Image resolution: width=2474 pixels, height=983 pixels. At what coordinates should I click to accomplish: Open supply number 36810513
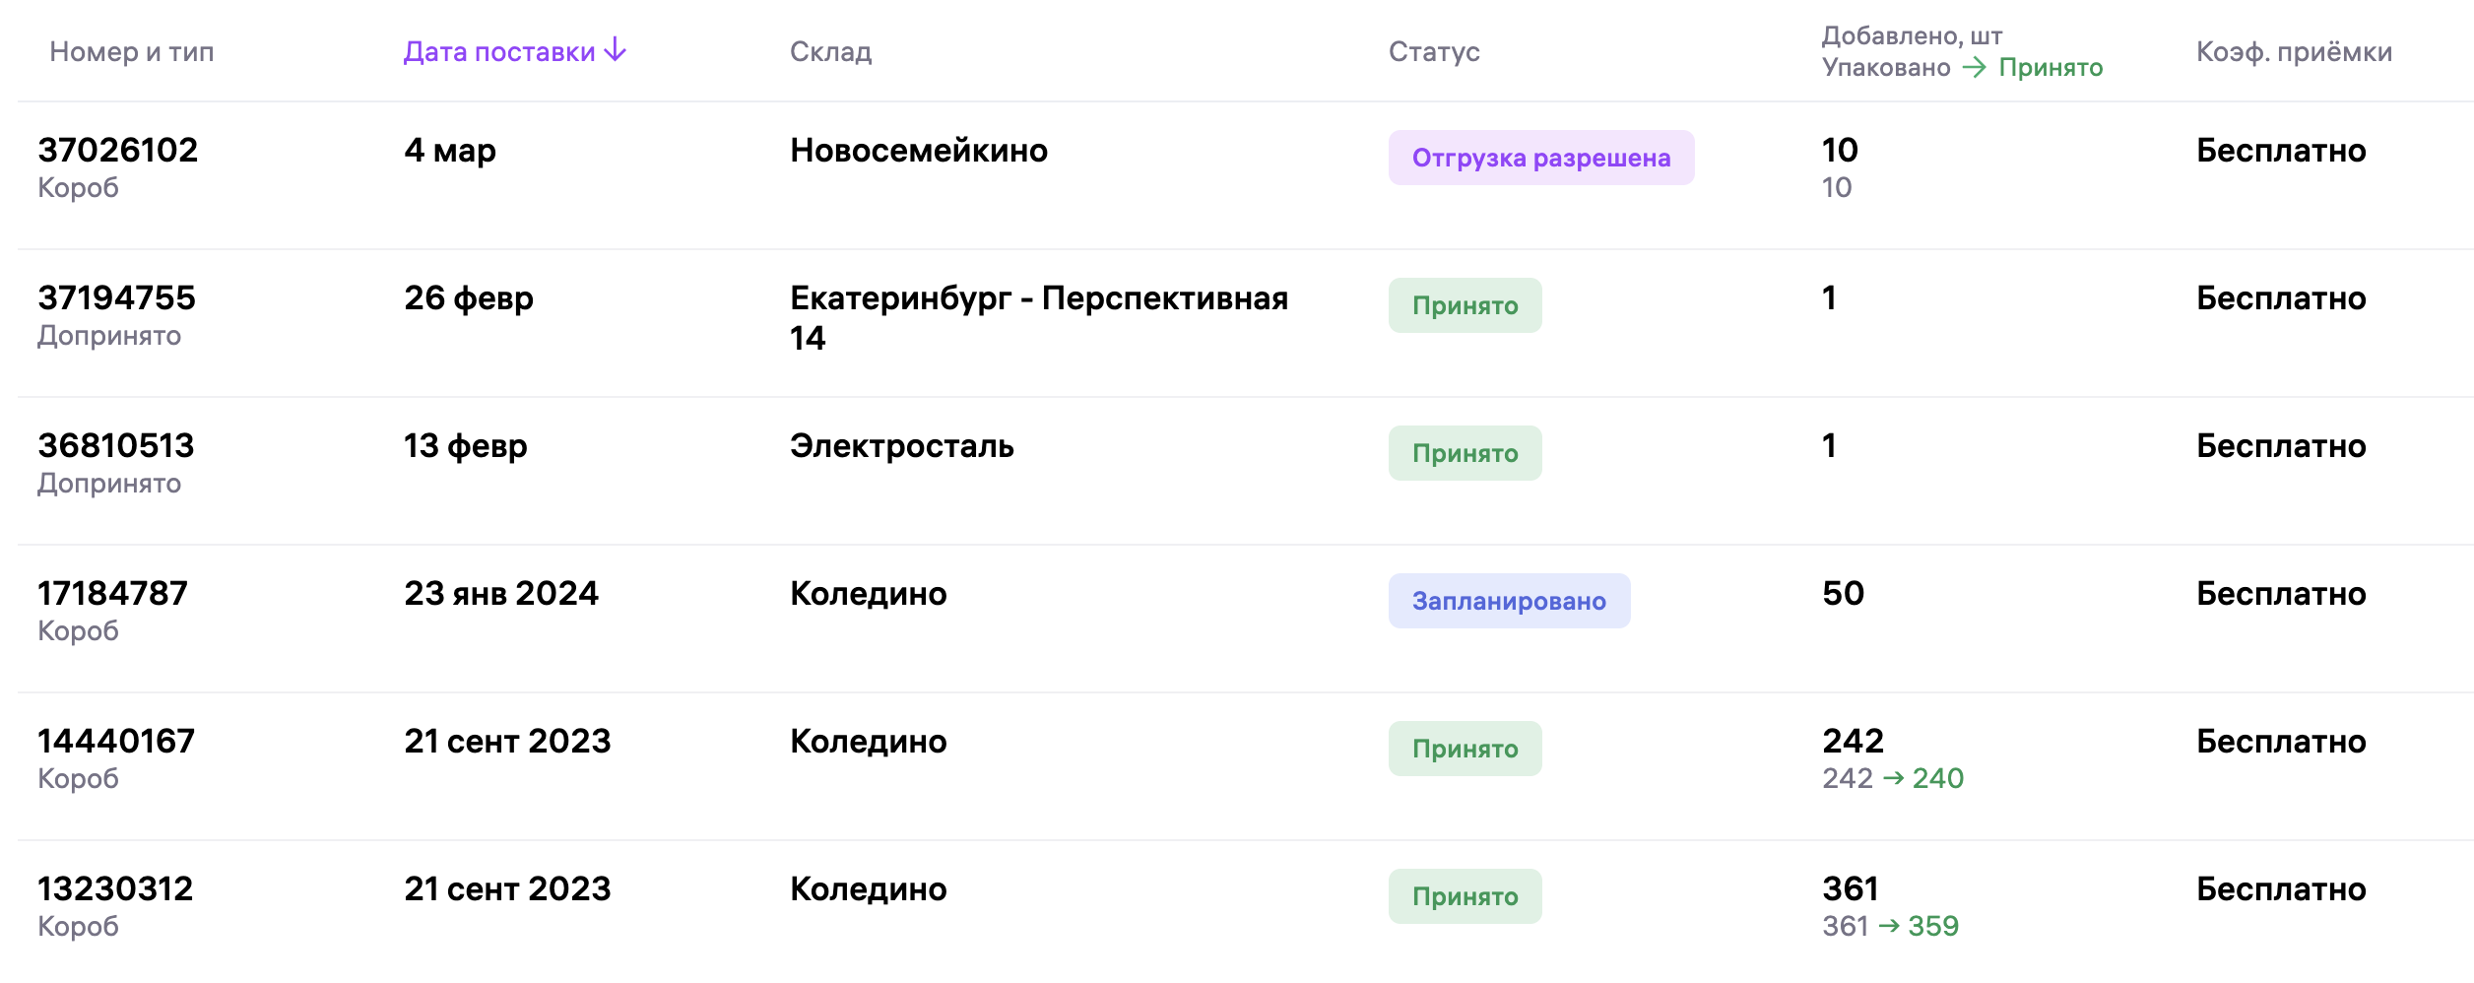click(116, 446)
